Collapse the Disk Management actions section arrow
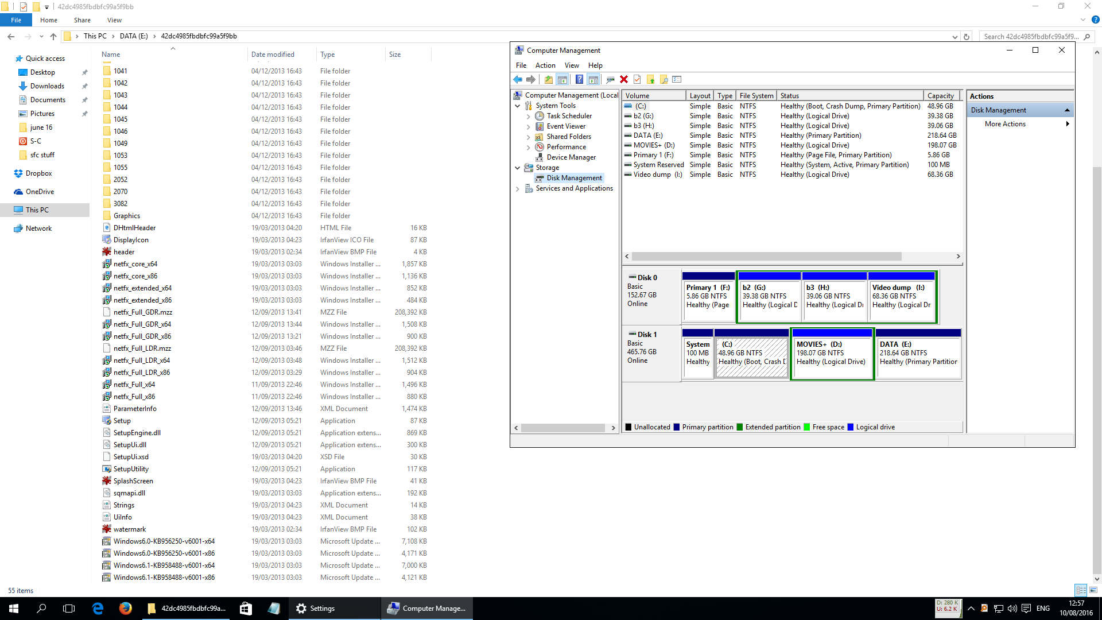Viewport: 1102px width, 620px height. coord(1067,110)
